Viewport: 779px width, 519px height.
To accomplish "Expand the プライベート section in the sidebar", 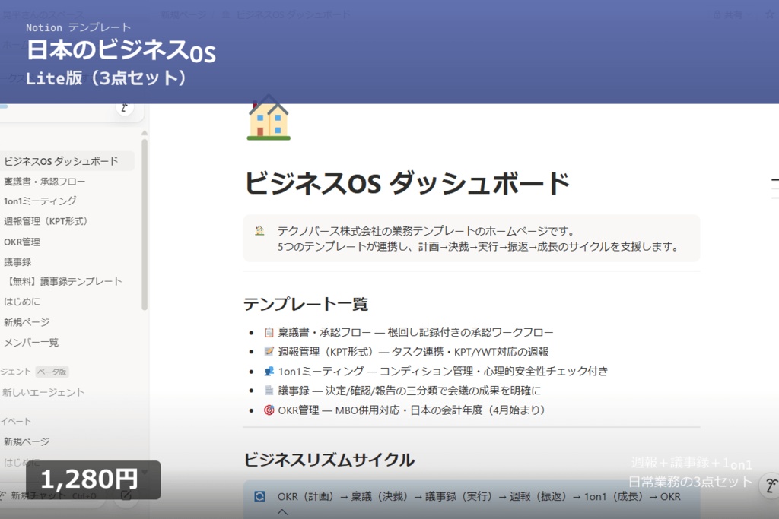I will [x=15, y=420].
